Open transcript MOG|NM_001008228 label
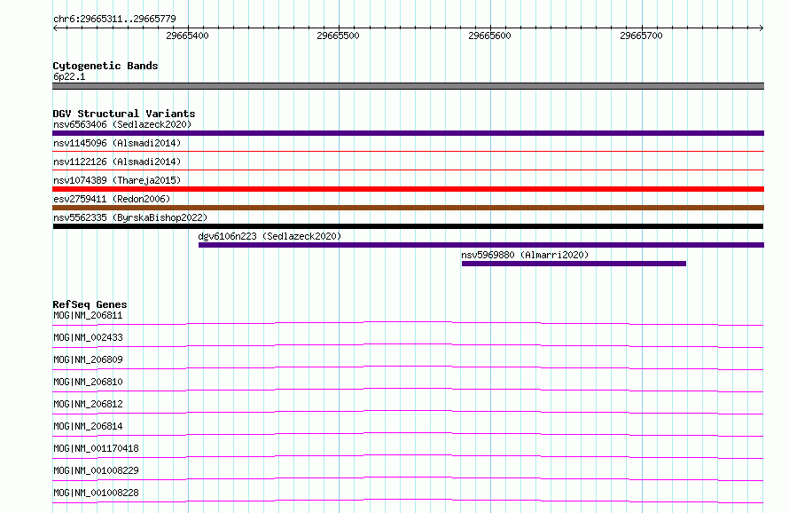The image size is (789, 513). (x=96, y=493)
